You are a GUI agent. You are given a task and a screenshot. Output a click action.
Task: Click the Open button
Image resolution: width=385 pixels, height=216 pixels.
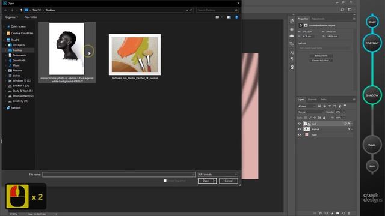click(x=206, y=181)
